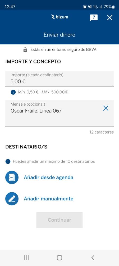Tap Android home navigation button
Image resolution: width=119 pixels, height=266 pixels.
(x=59, y=258)
